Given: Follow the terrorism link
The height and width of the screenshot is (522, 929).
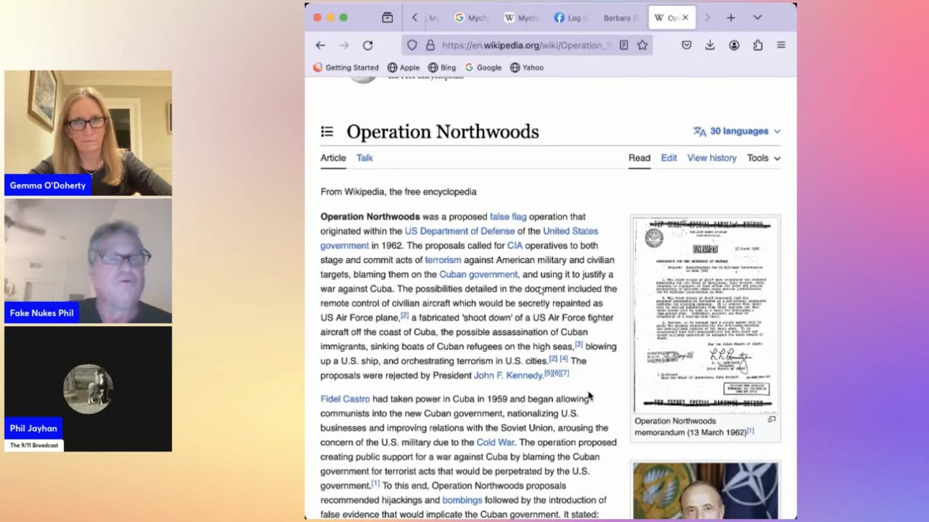Looking at the screenshot, I should [x=443, y=260].
